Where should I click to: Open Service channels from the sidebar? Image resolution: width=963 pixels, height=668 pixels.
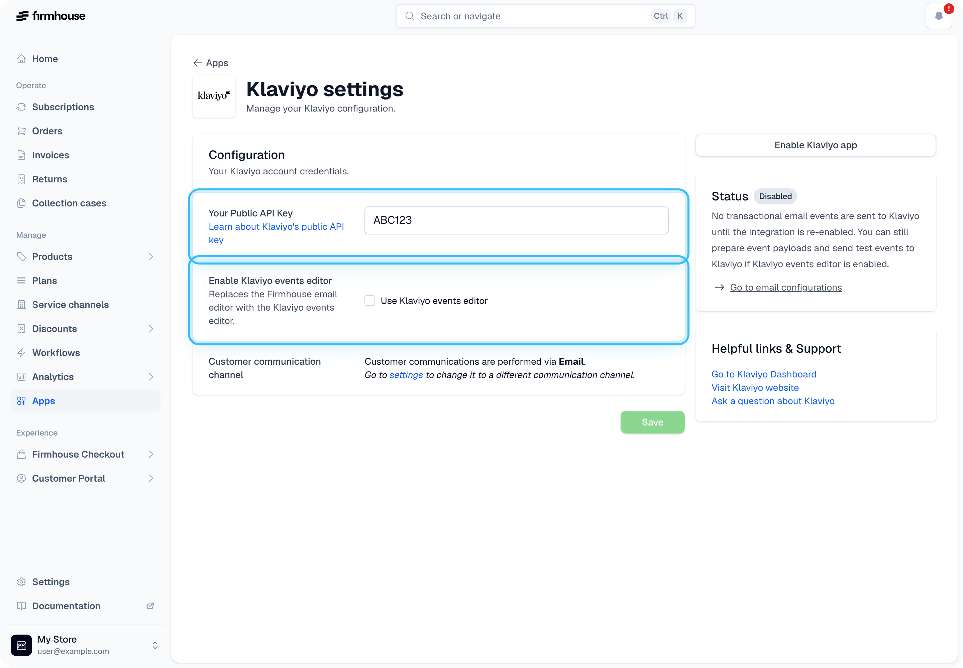86,305
